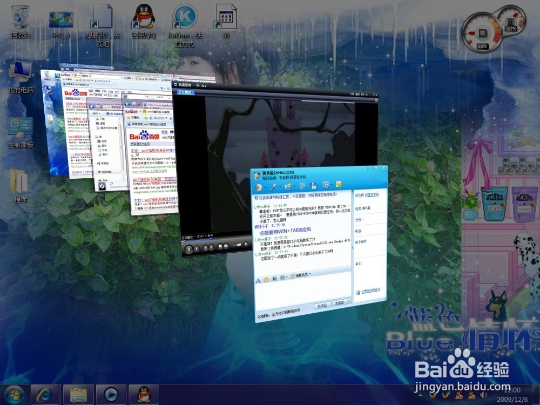
Task: Expand the send file dropdown arrow in QQ
Action: (294, 186)
